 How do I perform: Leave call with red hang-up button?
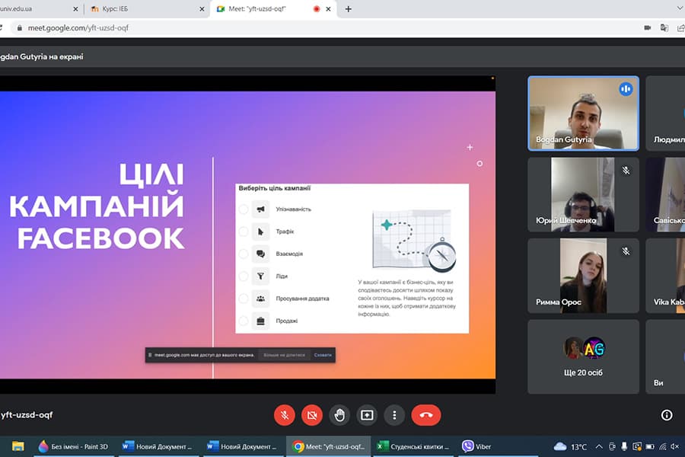(x=426, y=415)
